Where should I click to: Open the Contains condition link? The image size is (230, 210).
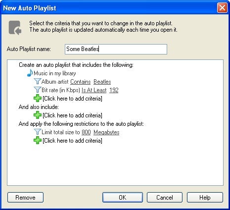tap(81, 82)
